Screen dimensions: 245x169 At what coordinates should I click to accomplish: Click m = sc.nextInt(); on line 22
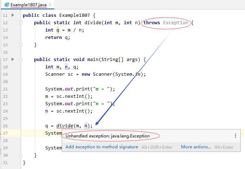[x=69, y=96]
